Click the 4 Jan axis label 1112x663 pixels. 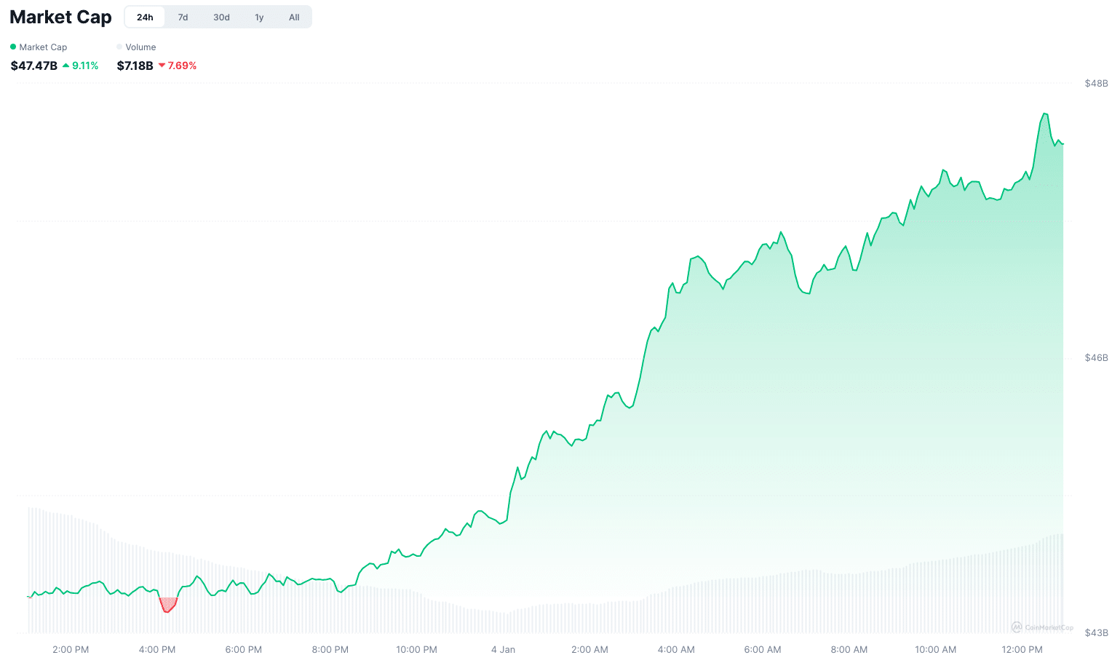[x=503, y=649]
